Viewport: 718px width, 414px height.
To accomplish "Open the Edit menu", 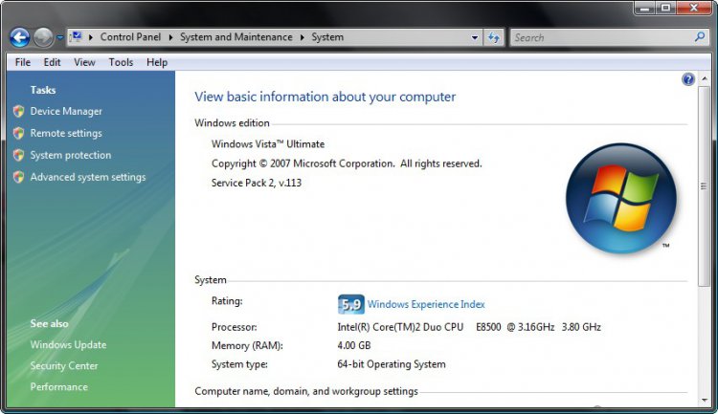I will click(x=52, y=62).
